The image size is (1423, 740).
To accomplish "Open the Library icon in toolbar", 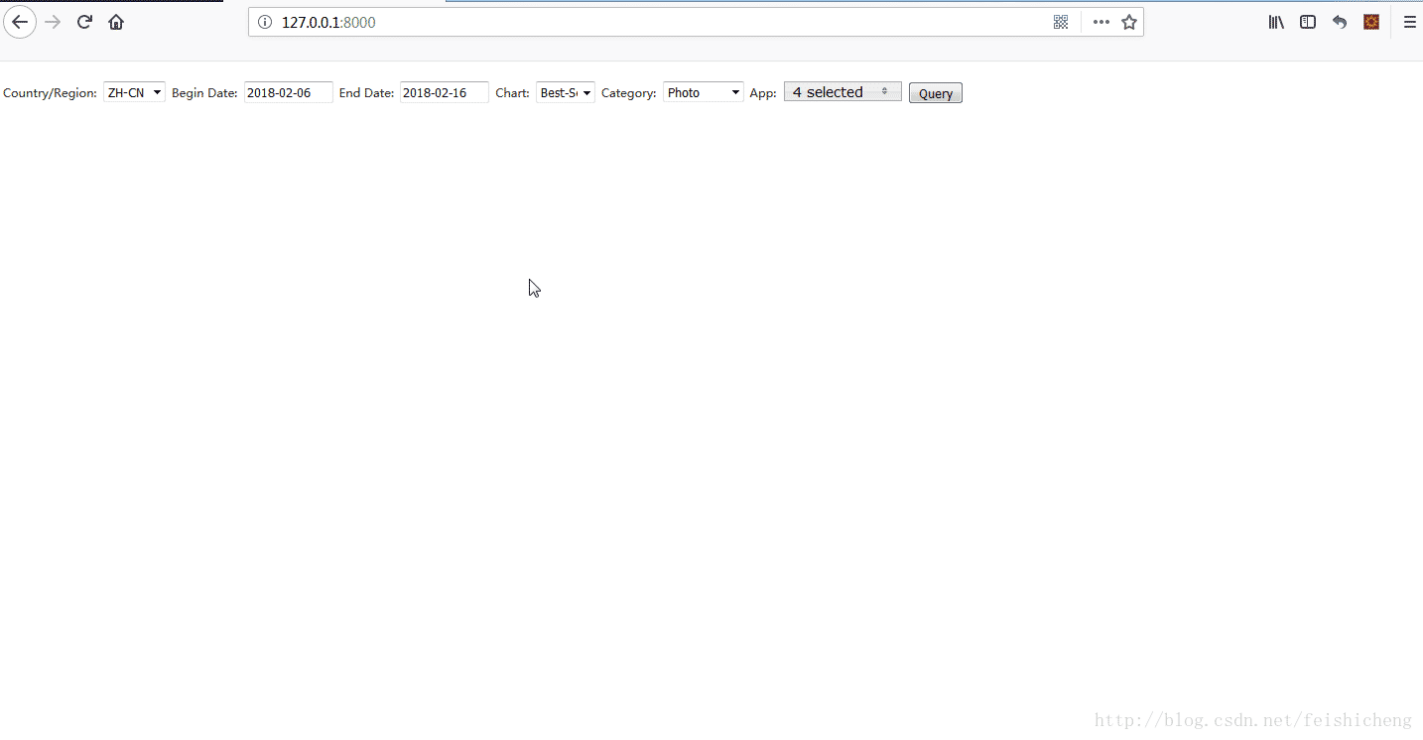I will 1276,22.
